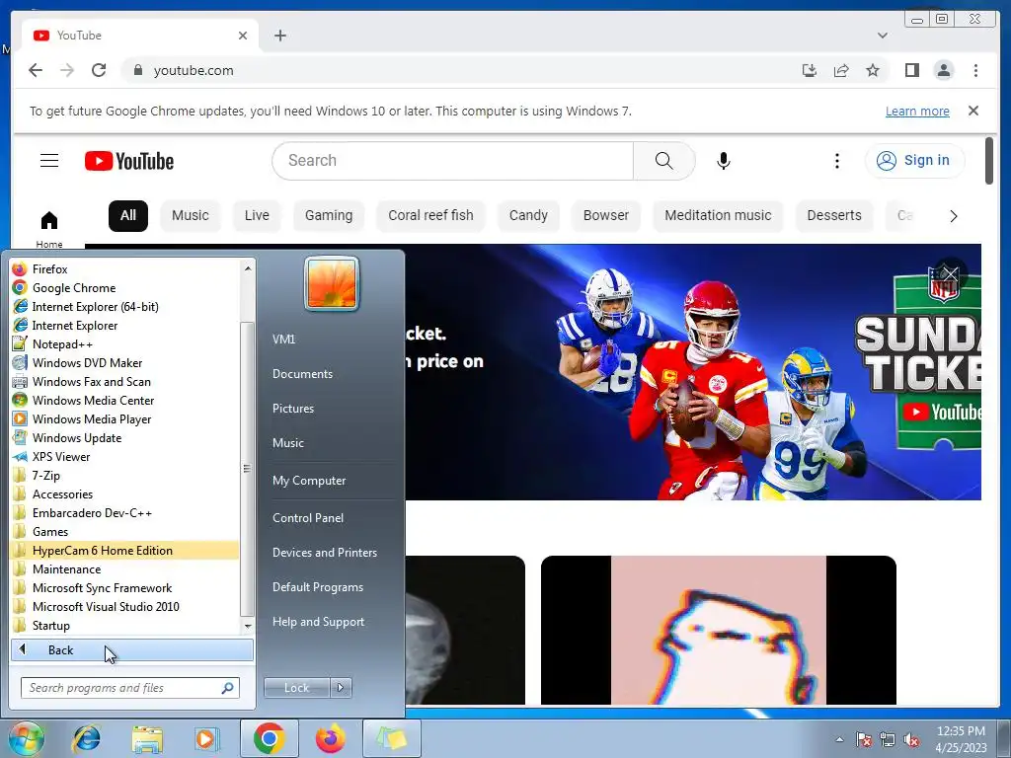Click the Lock button
Viewport: 1011px width, 758px height.
click(296, 688)
